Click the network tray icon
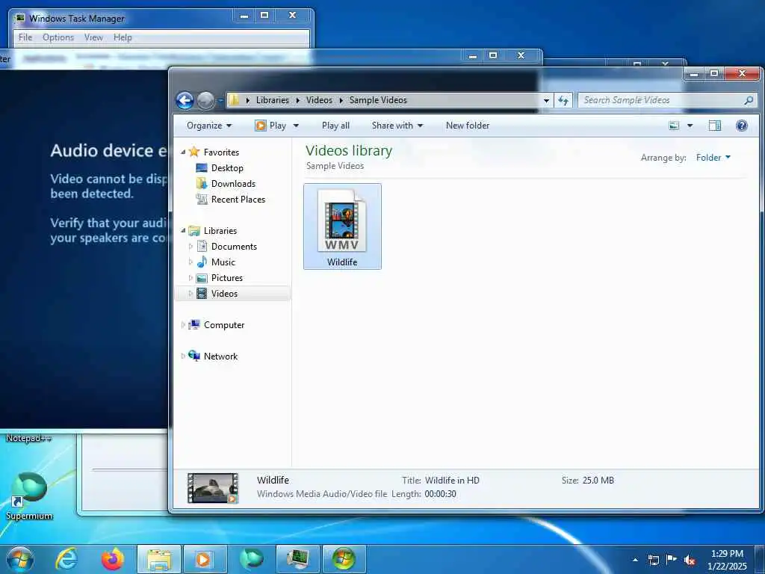 click(x=654, y=560)
